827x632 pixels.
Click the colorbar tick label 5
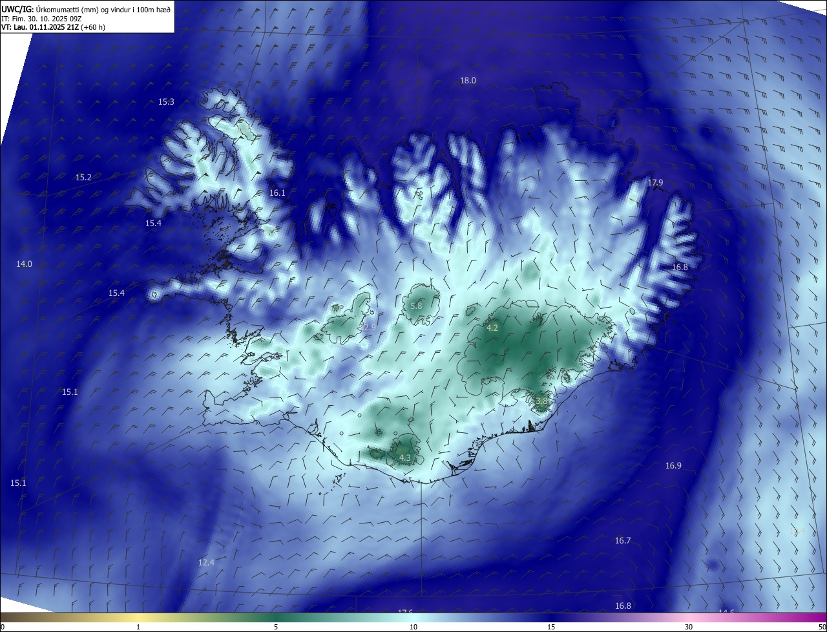pyautogui.click(x=276, y=627)
